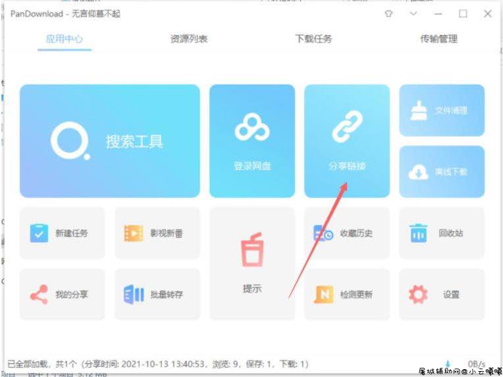Viewport: 503px width, 377px height.
Task: Open the 搜索工具 search tool tile
Action: pos(110,141)
